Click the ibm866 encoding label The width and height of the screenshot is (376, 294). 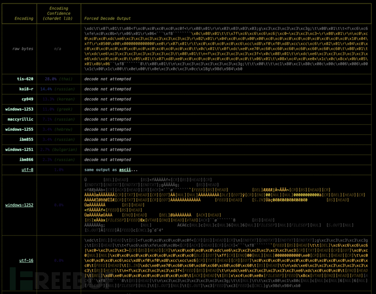click(x=26, y=159)
